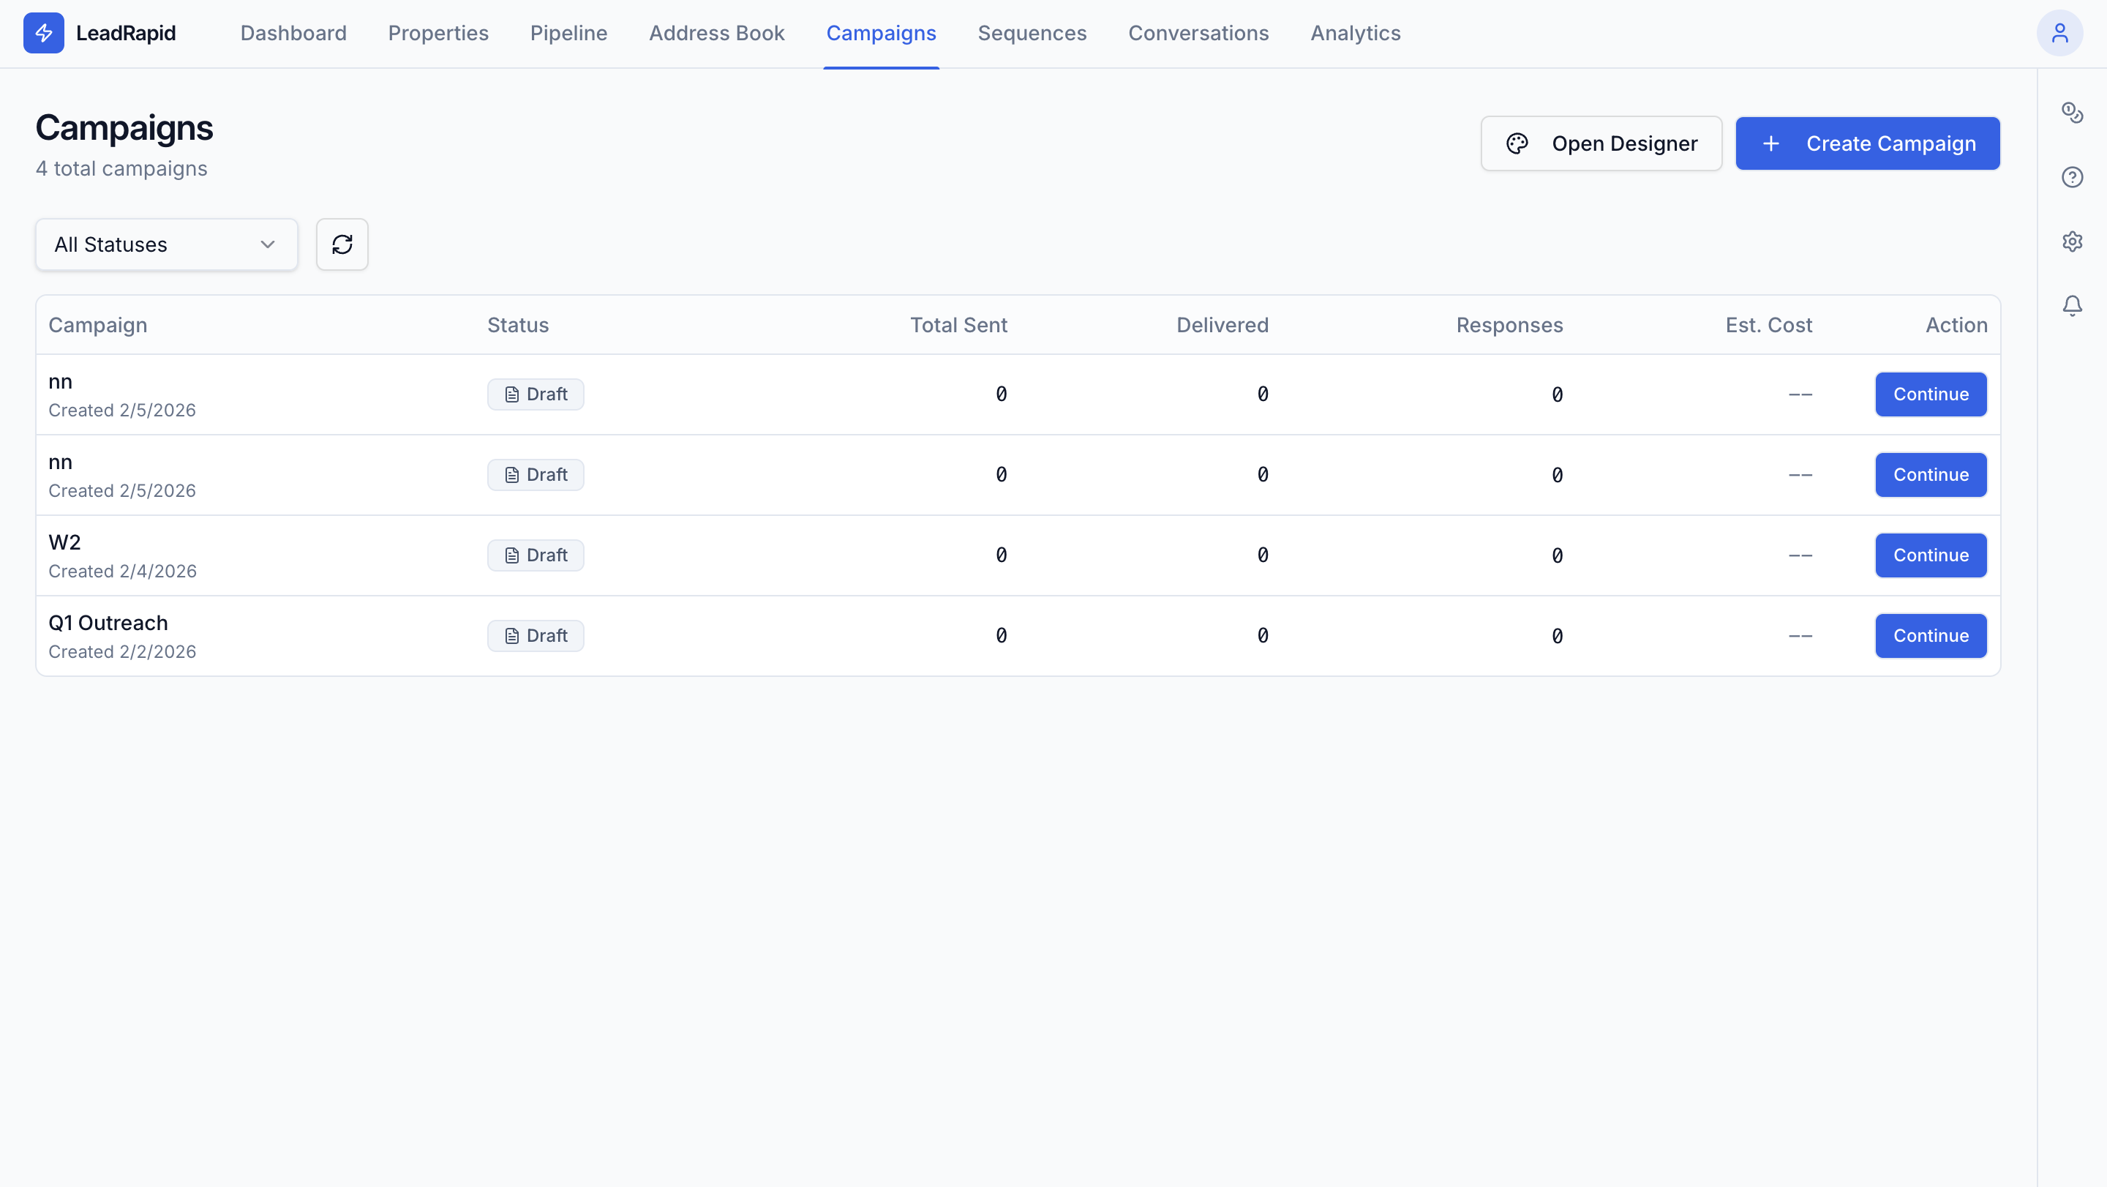Expand the All Statuses dropdown
Viewport: 2107px width, 1187px height.
tap(166, 244)
